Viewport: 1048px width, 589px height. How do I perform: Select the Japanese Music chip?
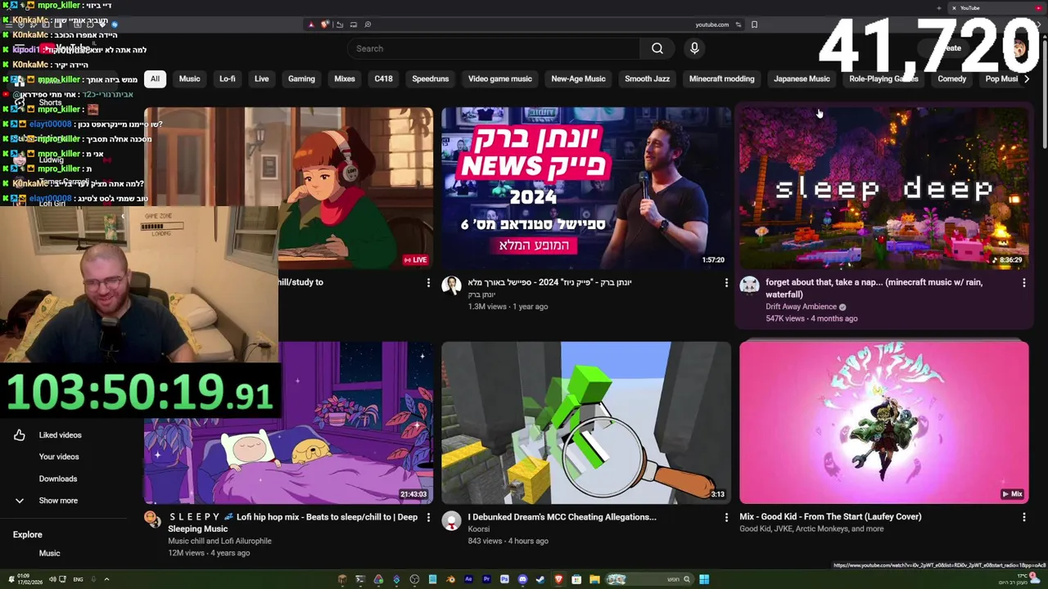tap(802, 79)
